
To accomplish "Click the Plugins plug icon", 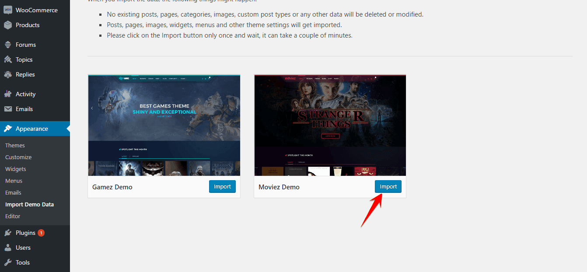I will click(8, 233).
